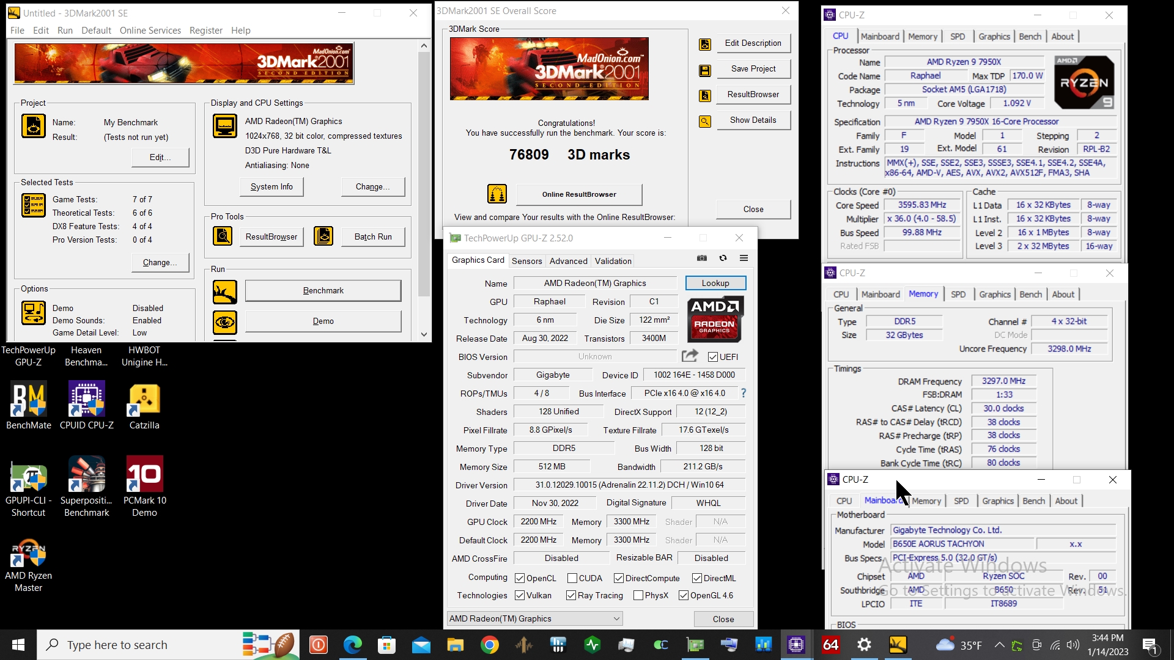The image size is (1174, 660).
Task: Open the AMD Ryzen Master desktop icon
Action: pos(28,565)
